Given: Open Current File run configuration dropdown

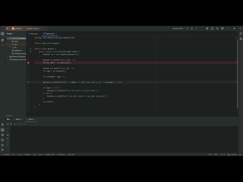Looking at the screenshot, I should 178,28.
